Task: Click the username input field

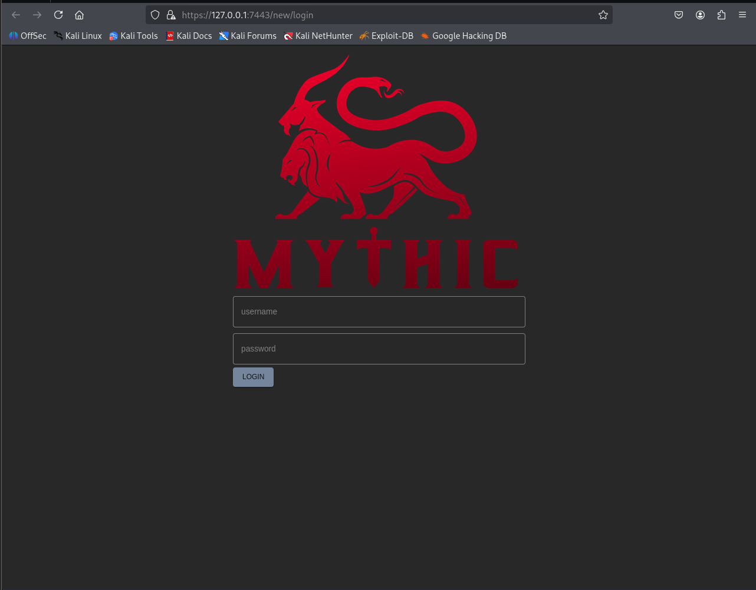Action: [379, 311]
